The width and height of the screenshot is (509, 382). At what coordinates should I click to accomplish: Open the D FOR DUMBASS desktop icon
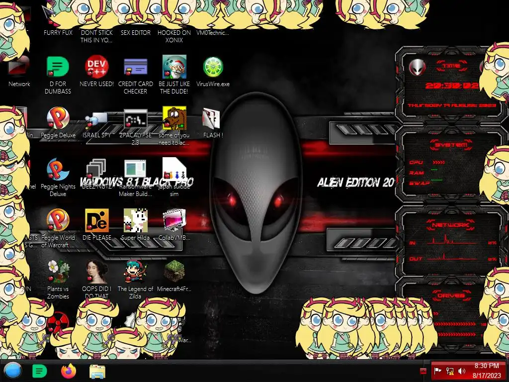coord(58,67)
